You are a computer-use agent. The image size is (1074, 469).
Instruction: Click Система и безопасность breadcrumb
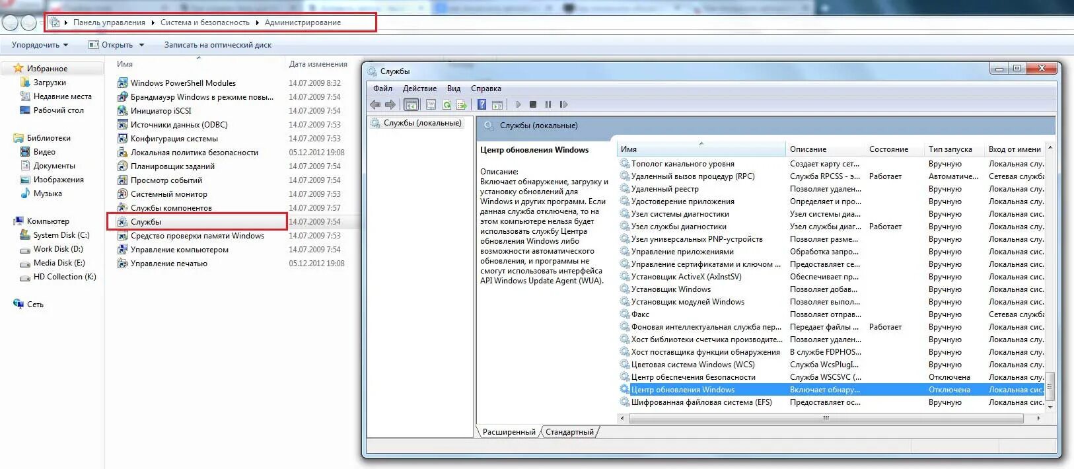click(205, 22)
